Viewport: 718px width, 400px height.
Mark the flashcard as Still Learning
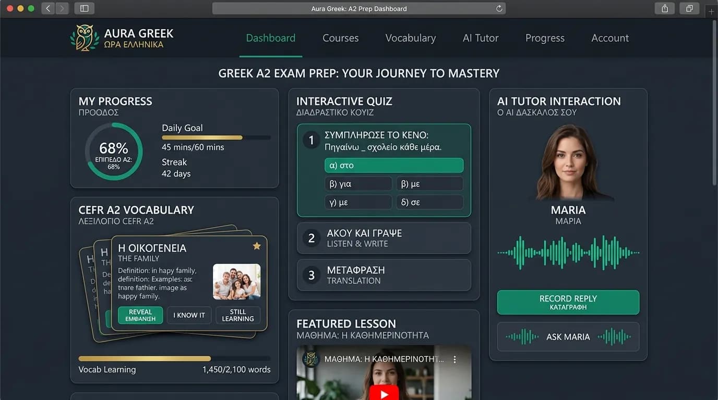point(238,315)
